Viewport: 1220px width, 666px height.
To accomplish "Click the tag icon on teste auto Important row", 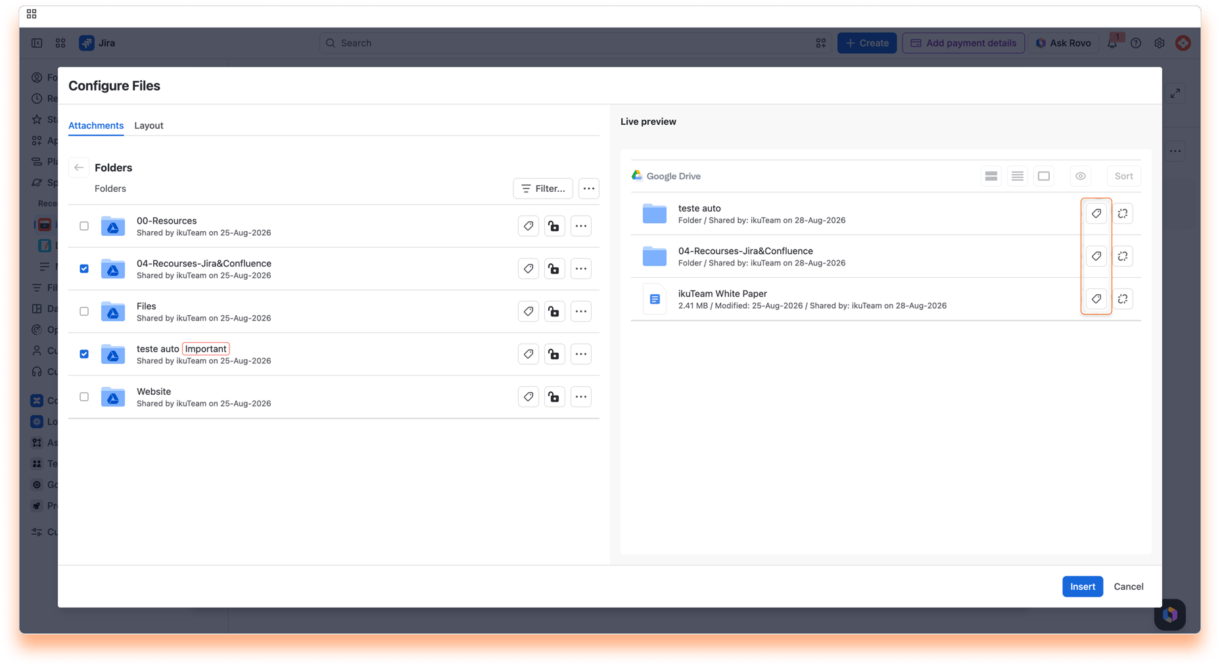I will 528,354.
